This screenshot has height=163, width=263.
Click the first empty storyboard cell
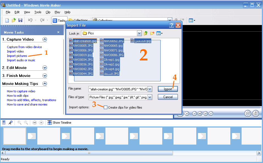click(x=15, y=136)
